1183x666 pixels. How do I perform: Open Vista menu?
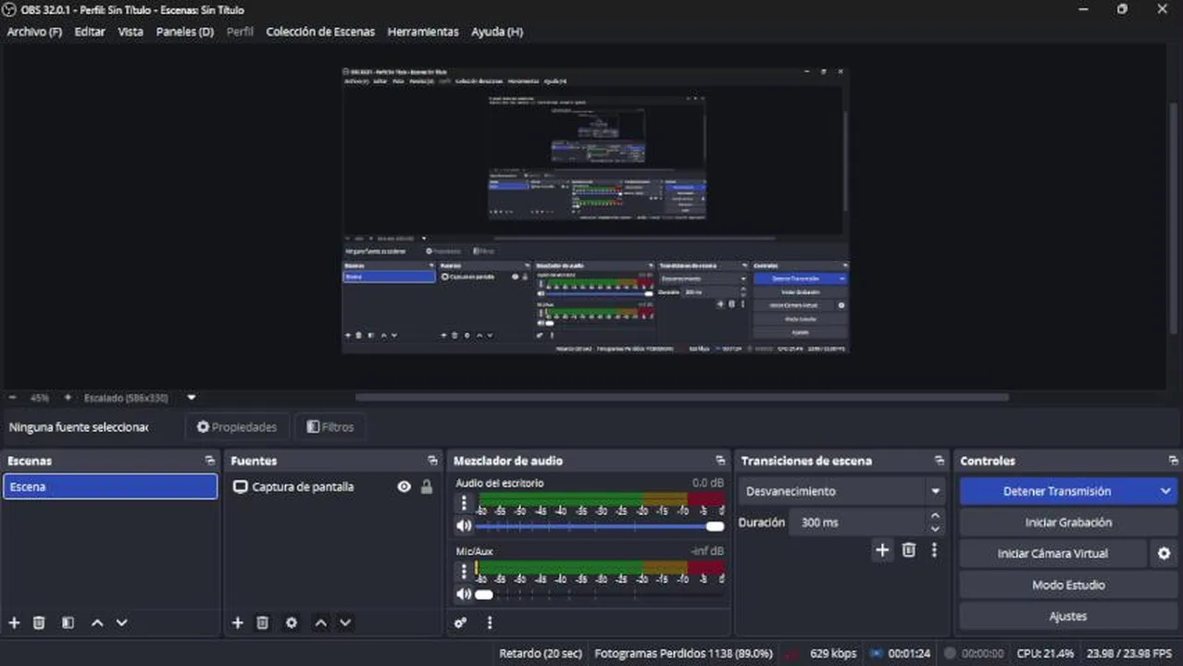pyautogui.click(x=131, y=31)
